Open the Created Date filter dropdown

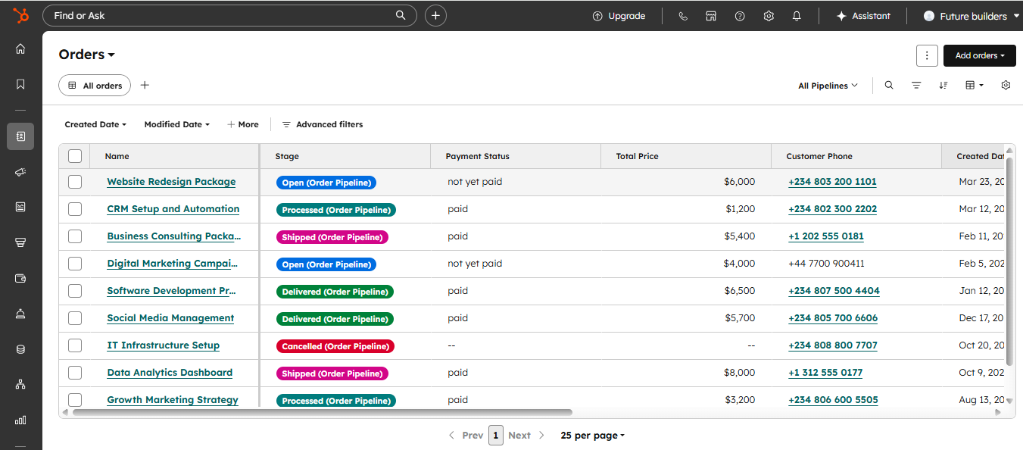click(x=95, y=124)
